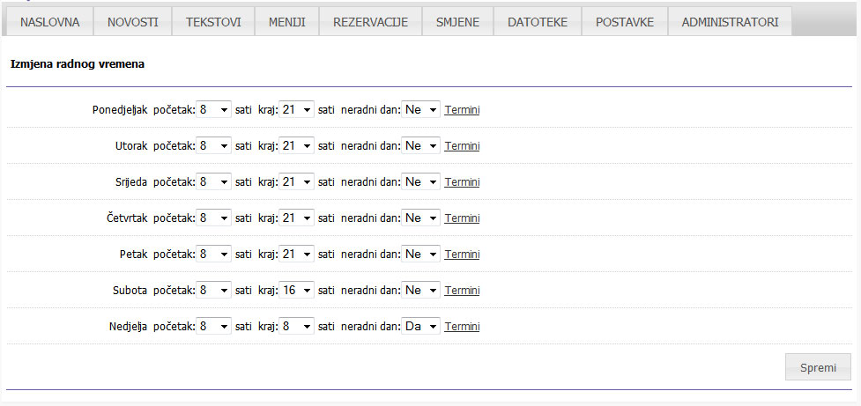Open the SMJENE tab
This screenshot has height=406, width=861.
[457, 22]
